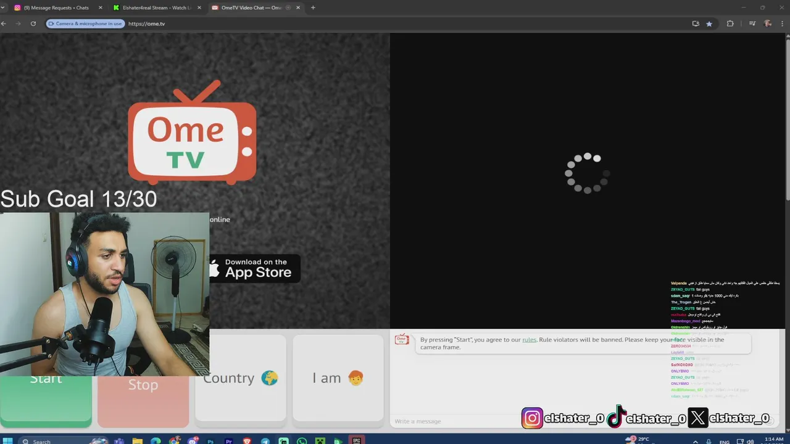Click the small OmeTV icon beside notice
Image resolution: width=790 pixels, height=444 pixels.
pyautogui.click(x=402, y=340)
